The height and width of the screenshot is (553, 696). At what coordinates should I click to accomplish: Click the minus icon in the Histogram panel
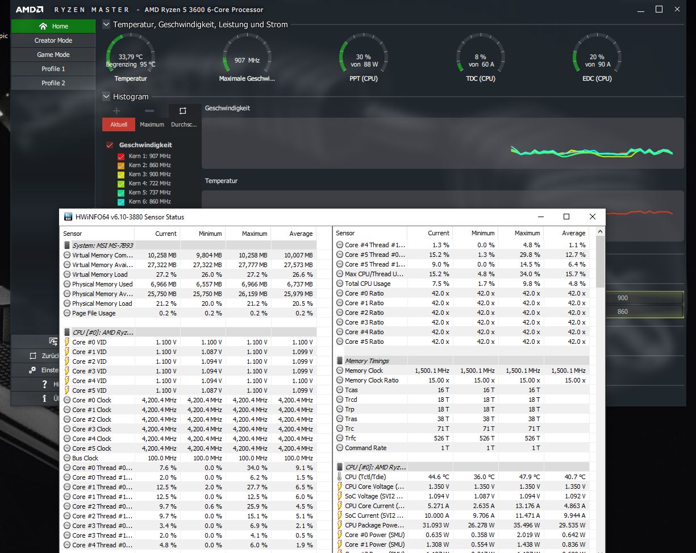(x=149, y=111)
